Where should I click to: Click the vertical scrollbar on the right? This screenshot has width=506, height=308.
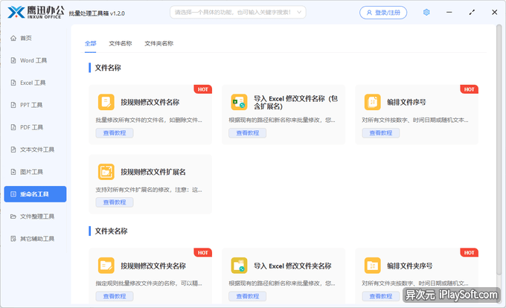coord(499,148)
